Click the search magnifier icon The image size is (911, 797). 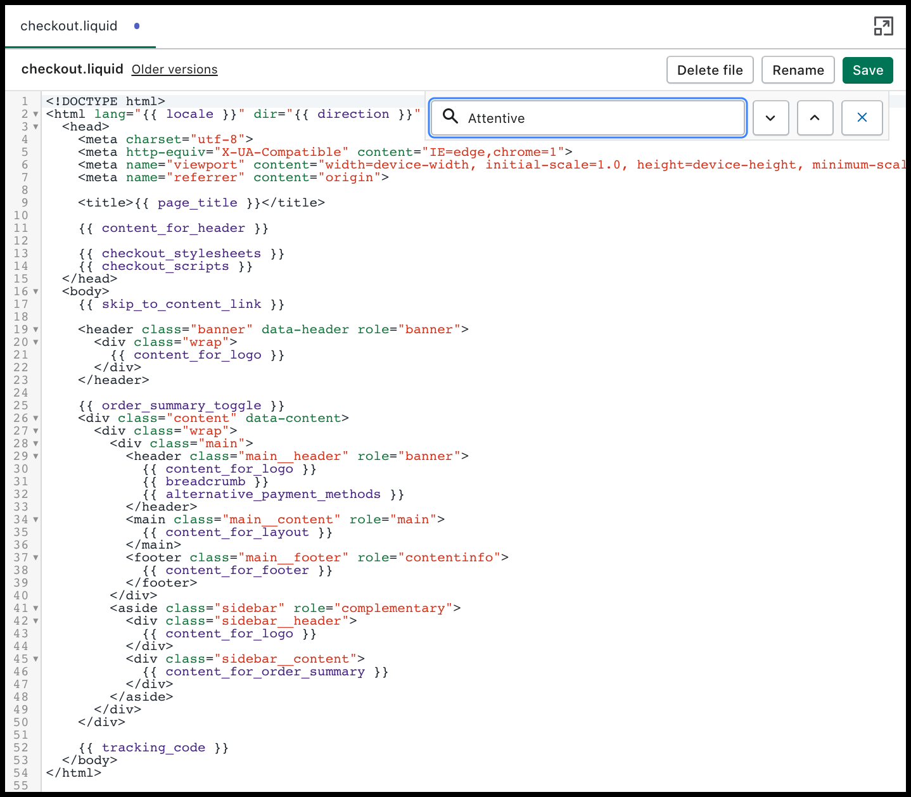[x=450, y=117]
